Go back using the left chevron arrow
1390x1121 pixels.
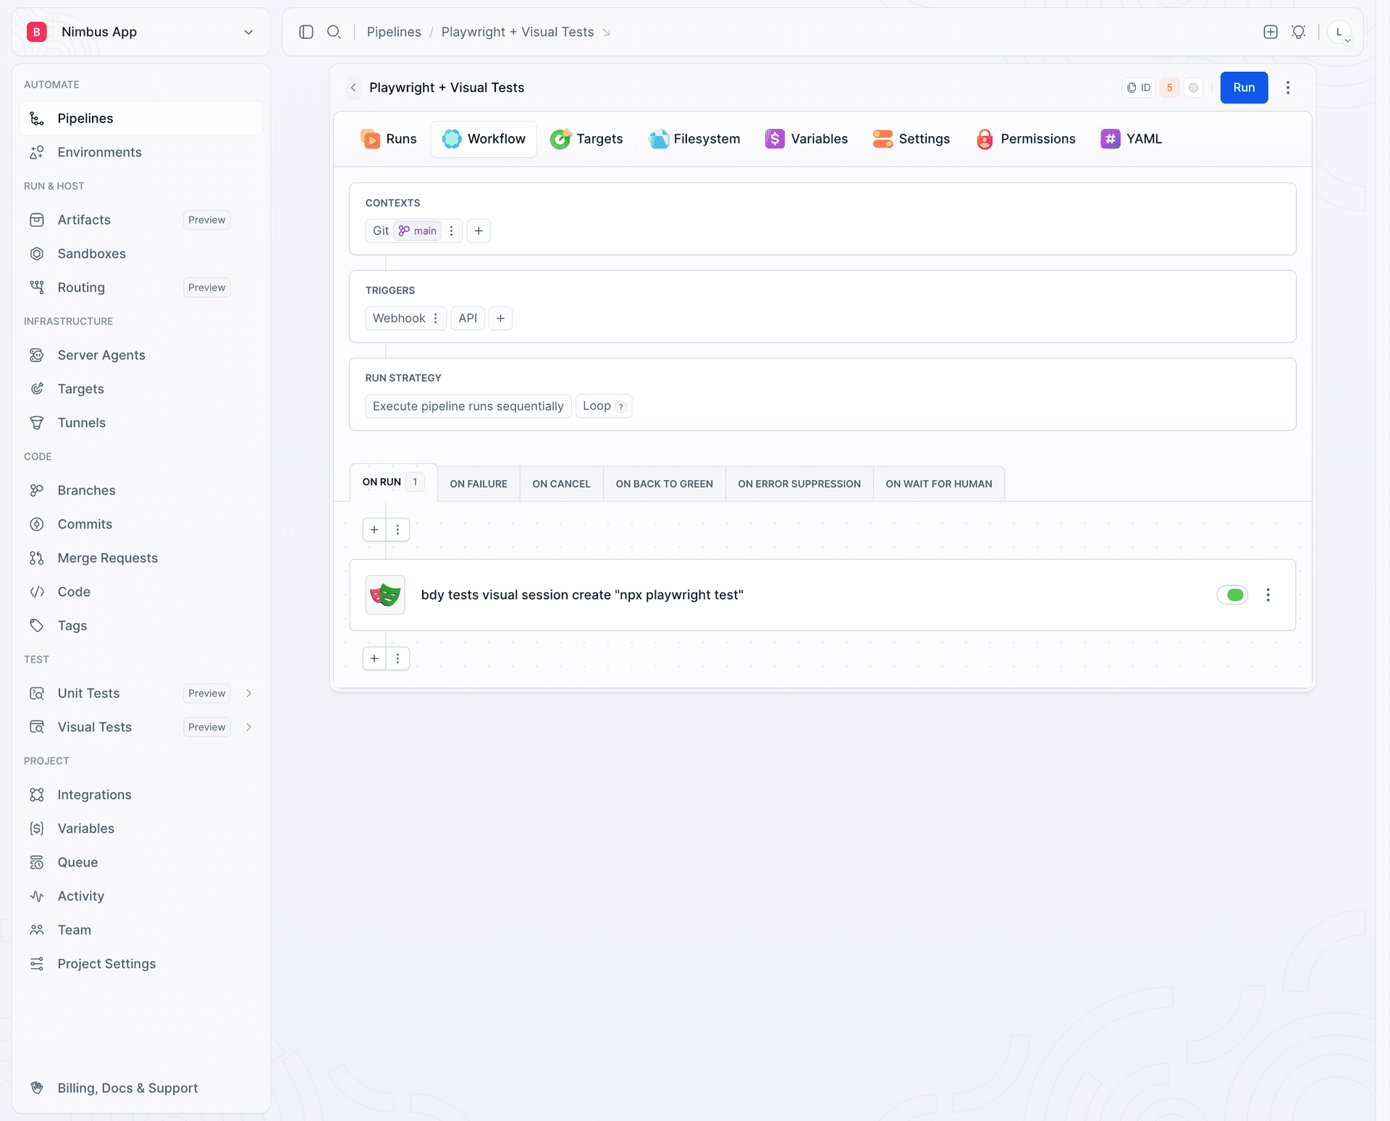(353, 88)
